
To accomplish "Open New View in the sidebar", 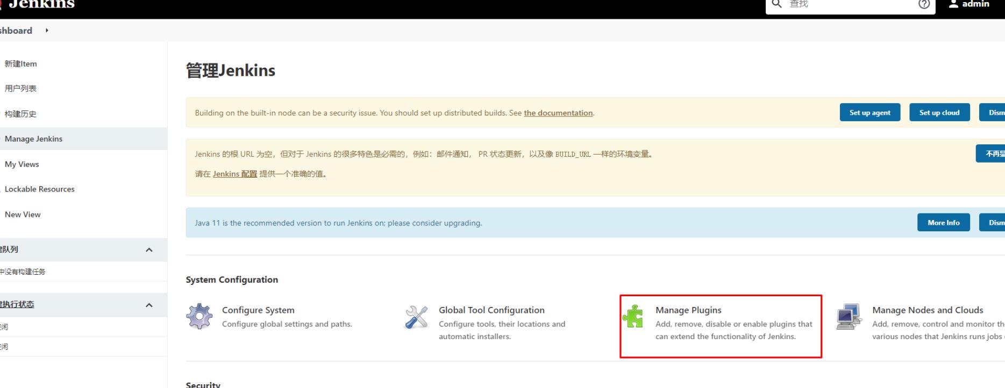I will tap(23, 215).
